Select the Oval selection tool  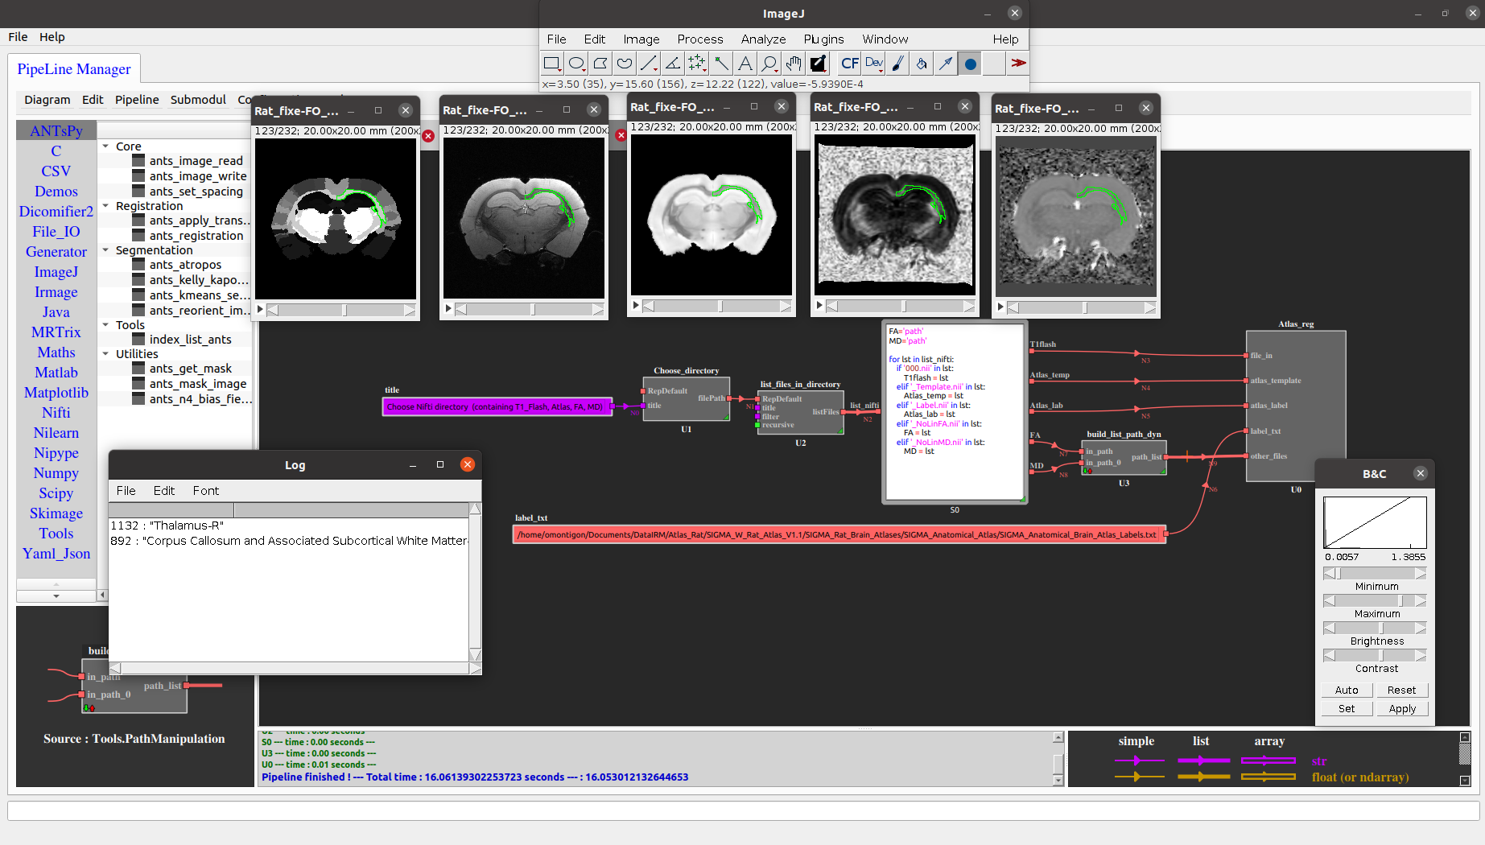coord(576,64)
